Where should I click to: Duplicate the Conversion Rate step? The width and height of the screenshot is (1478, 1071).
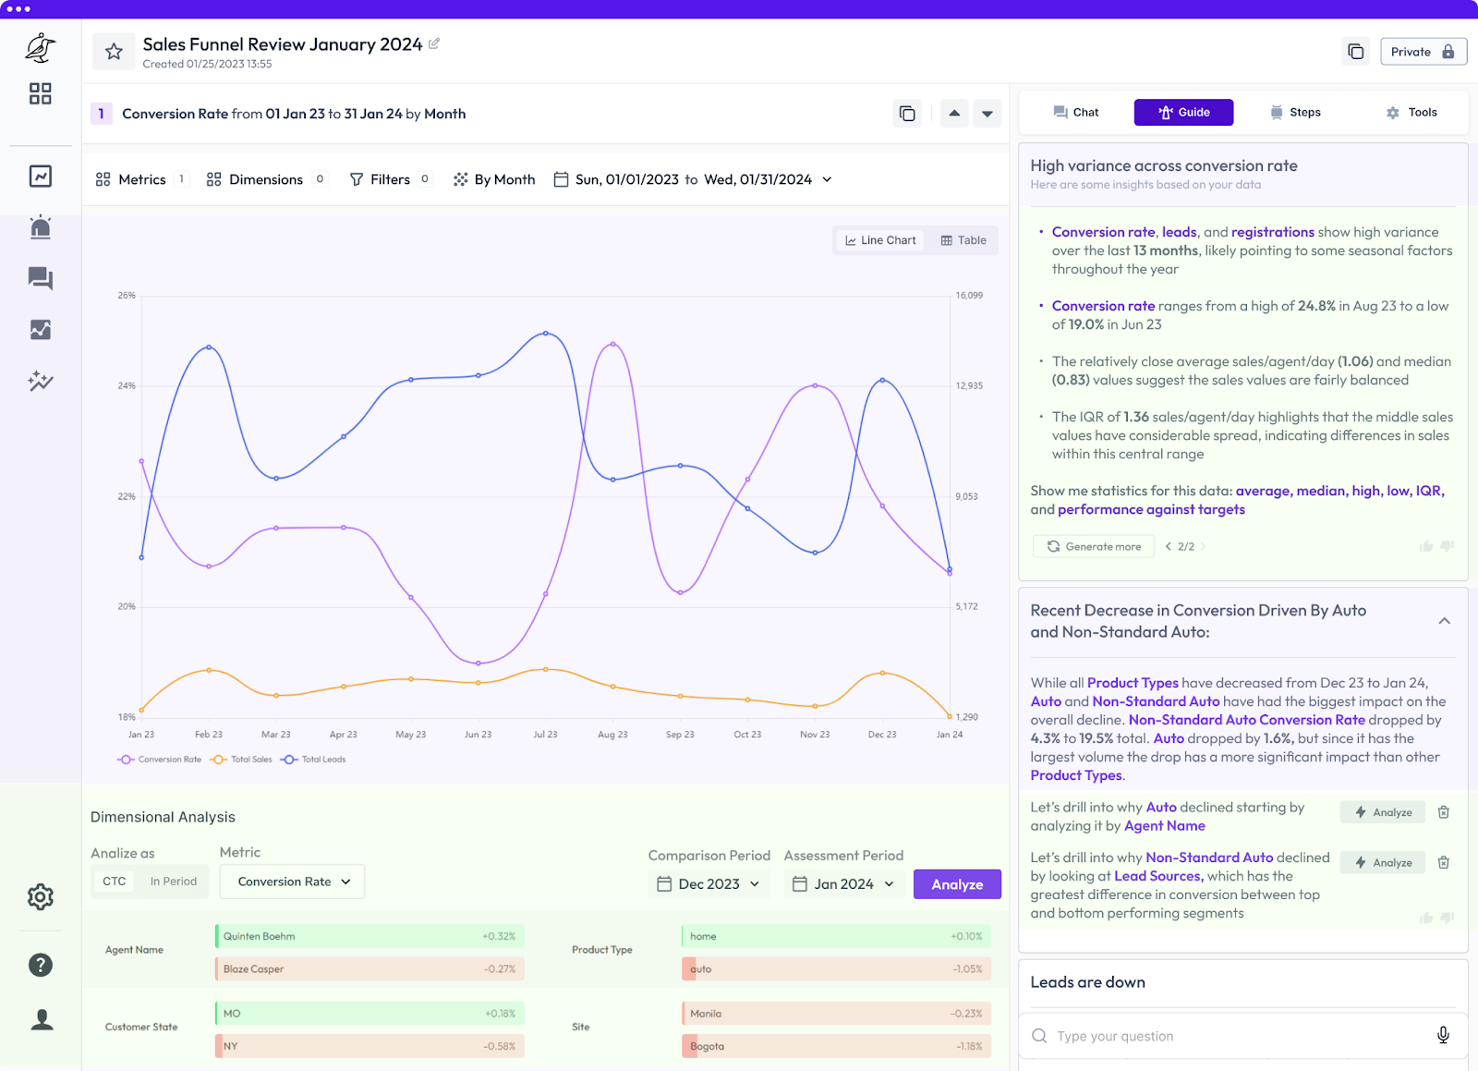[x=907, y=114]
